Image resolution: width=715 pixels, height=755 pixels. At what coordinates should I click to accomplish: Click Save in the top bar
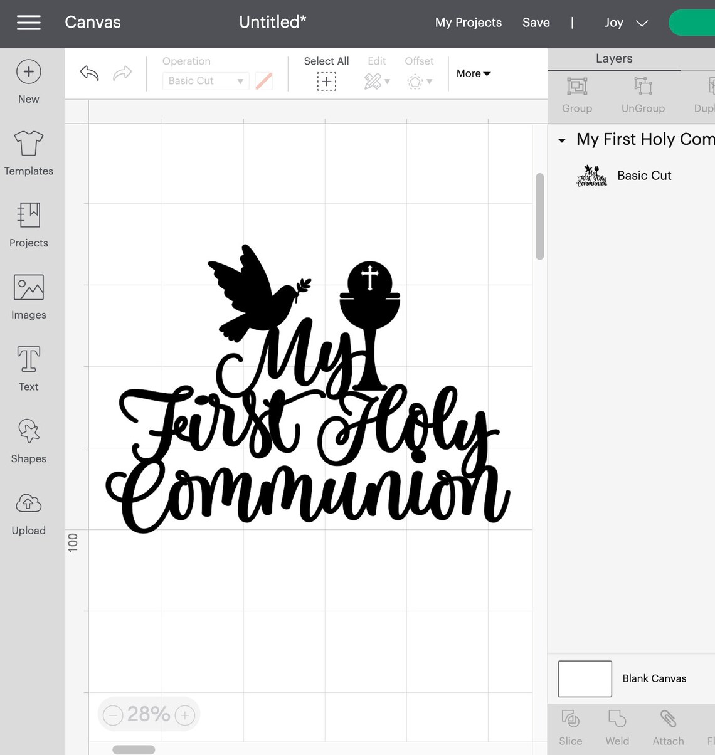[536, 23]
